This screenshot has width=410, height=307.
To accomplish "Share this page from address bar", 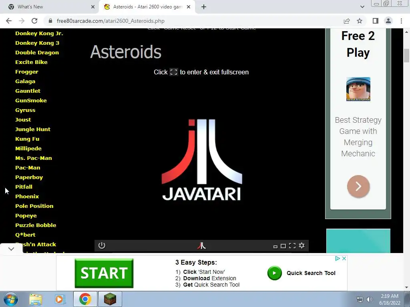I will point(347,21).
